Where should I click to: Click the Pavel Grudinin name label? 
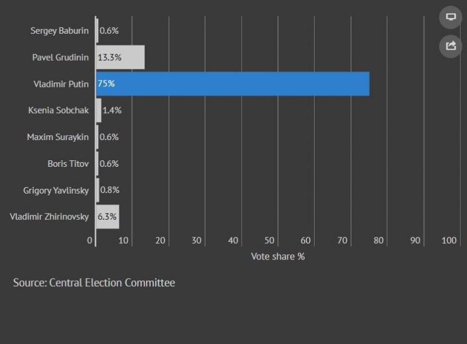tap(61, 57)
